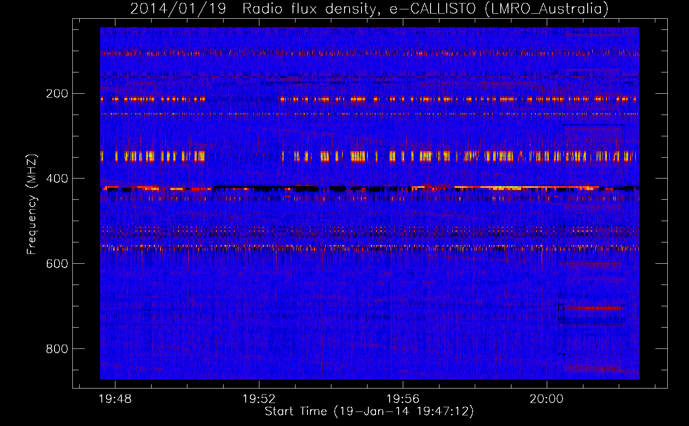Click the plot title date 2014/01/19
Image resolution: width=689 pixels, height=426 pixels.
coord(178,9)
